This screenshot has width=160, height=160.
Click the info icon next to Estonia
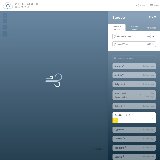pos(123,156)
